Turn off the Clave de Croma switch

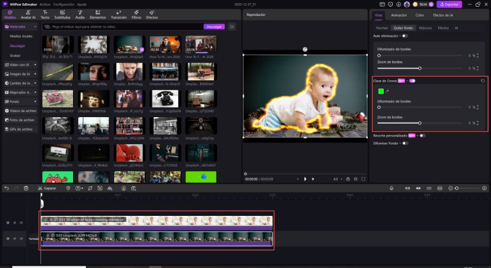[x=412, y=81]
